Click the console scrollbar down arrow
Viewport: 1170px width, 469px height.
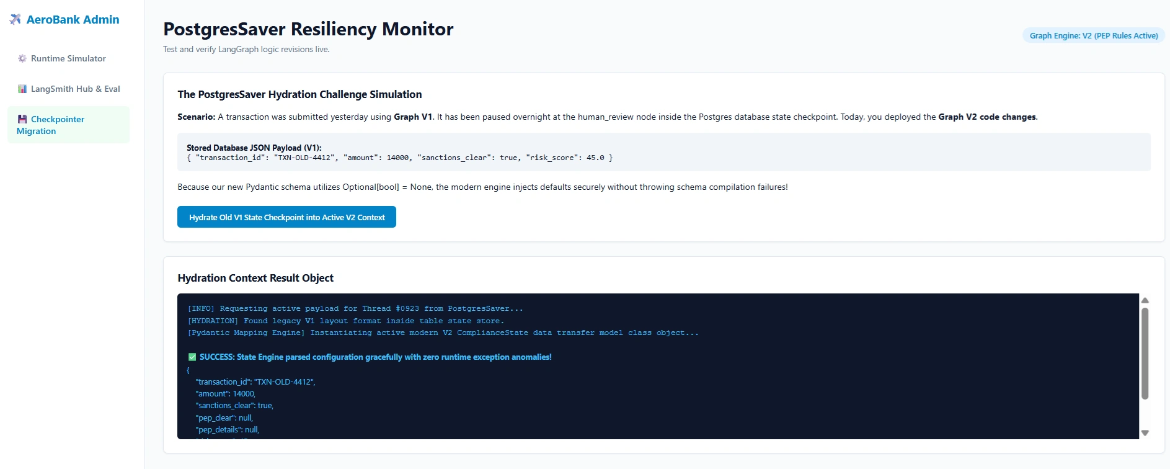1145,433
